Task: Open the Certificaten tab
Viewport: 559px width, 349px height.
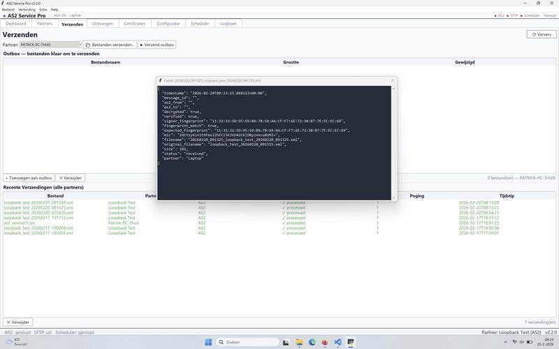Action: tap(135, 24)
